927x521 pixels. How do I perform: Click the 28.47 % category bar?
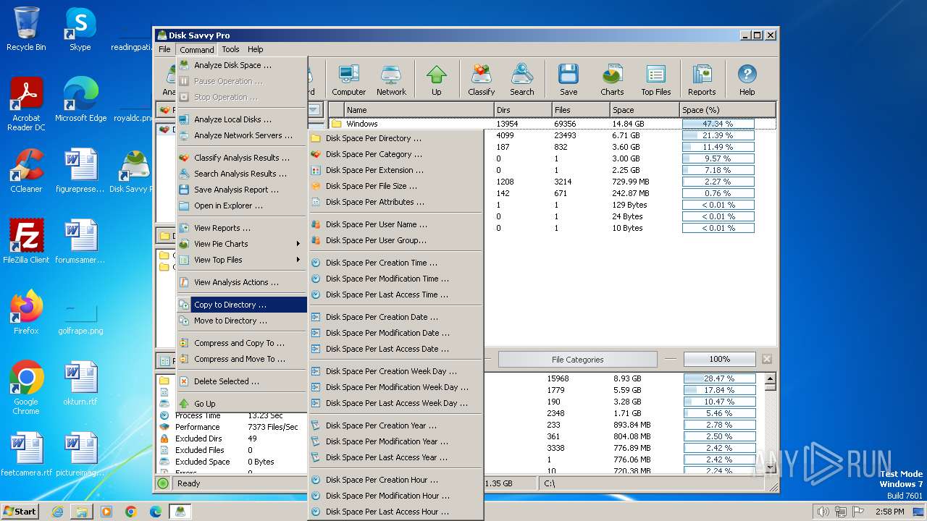click(x=719, y=378)
